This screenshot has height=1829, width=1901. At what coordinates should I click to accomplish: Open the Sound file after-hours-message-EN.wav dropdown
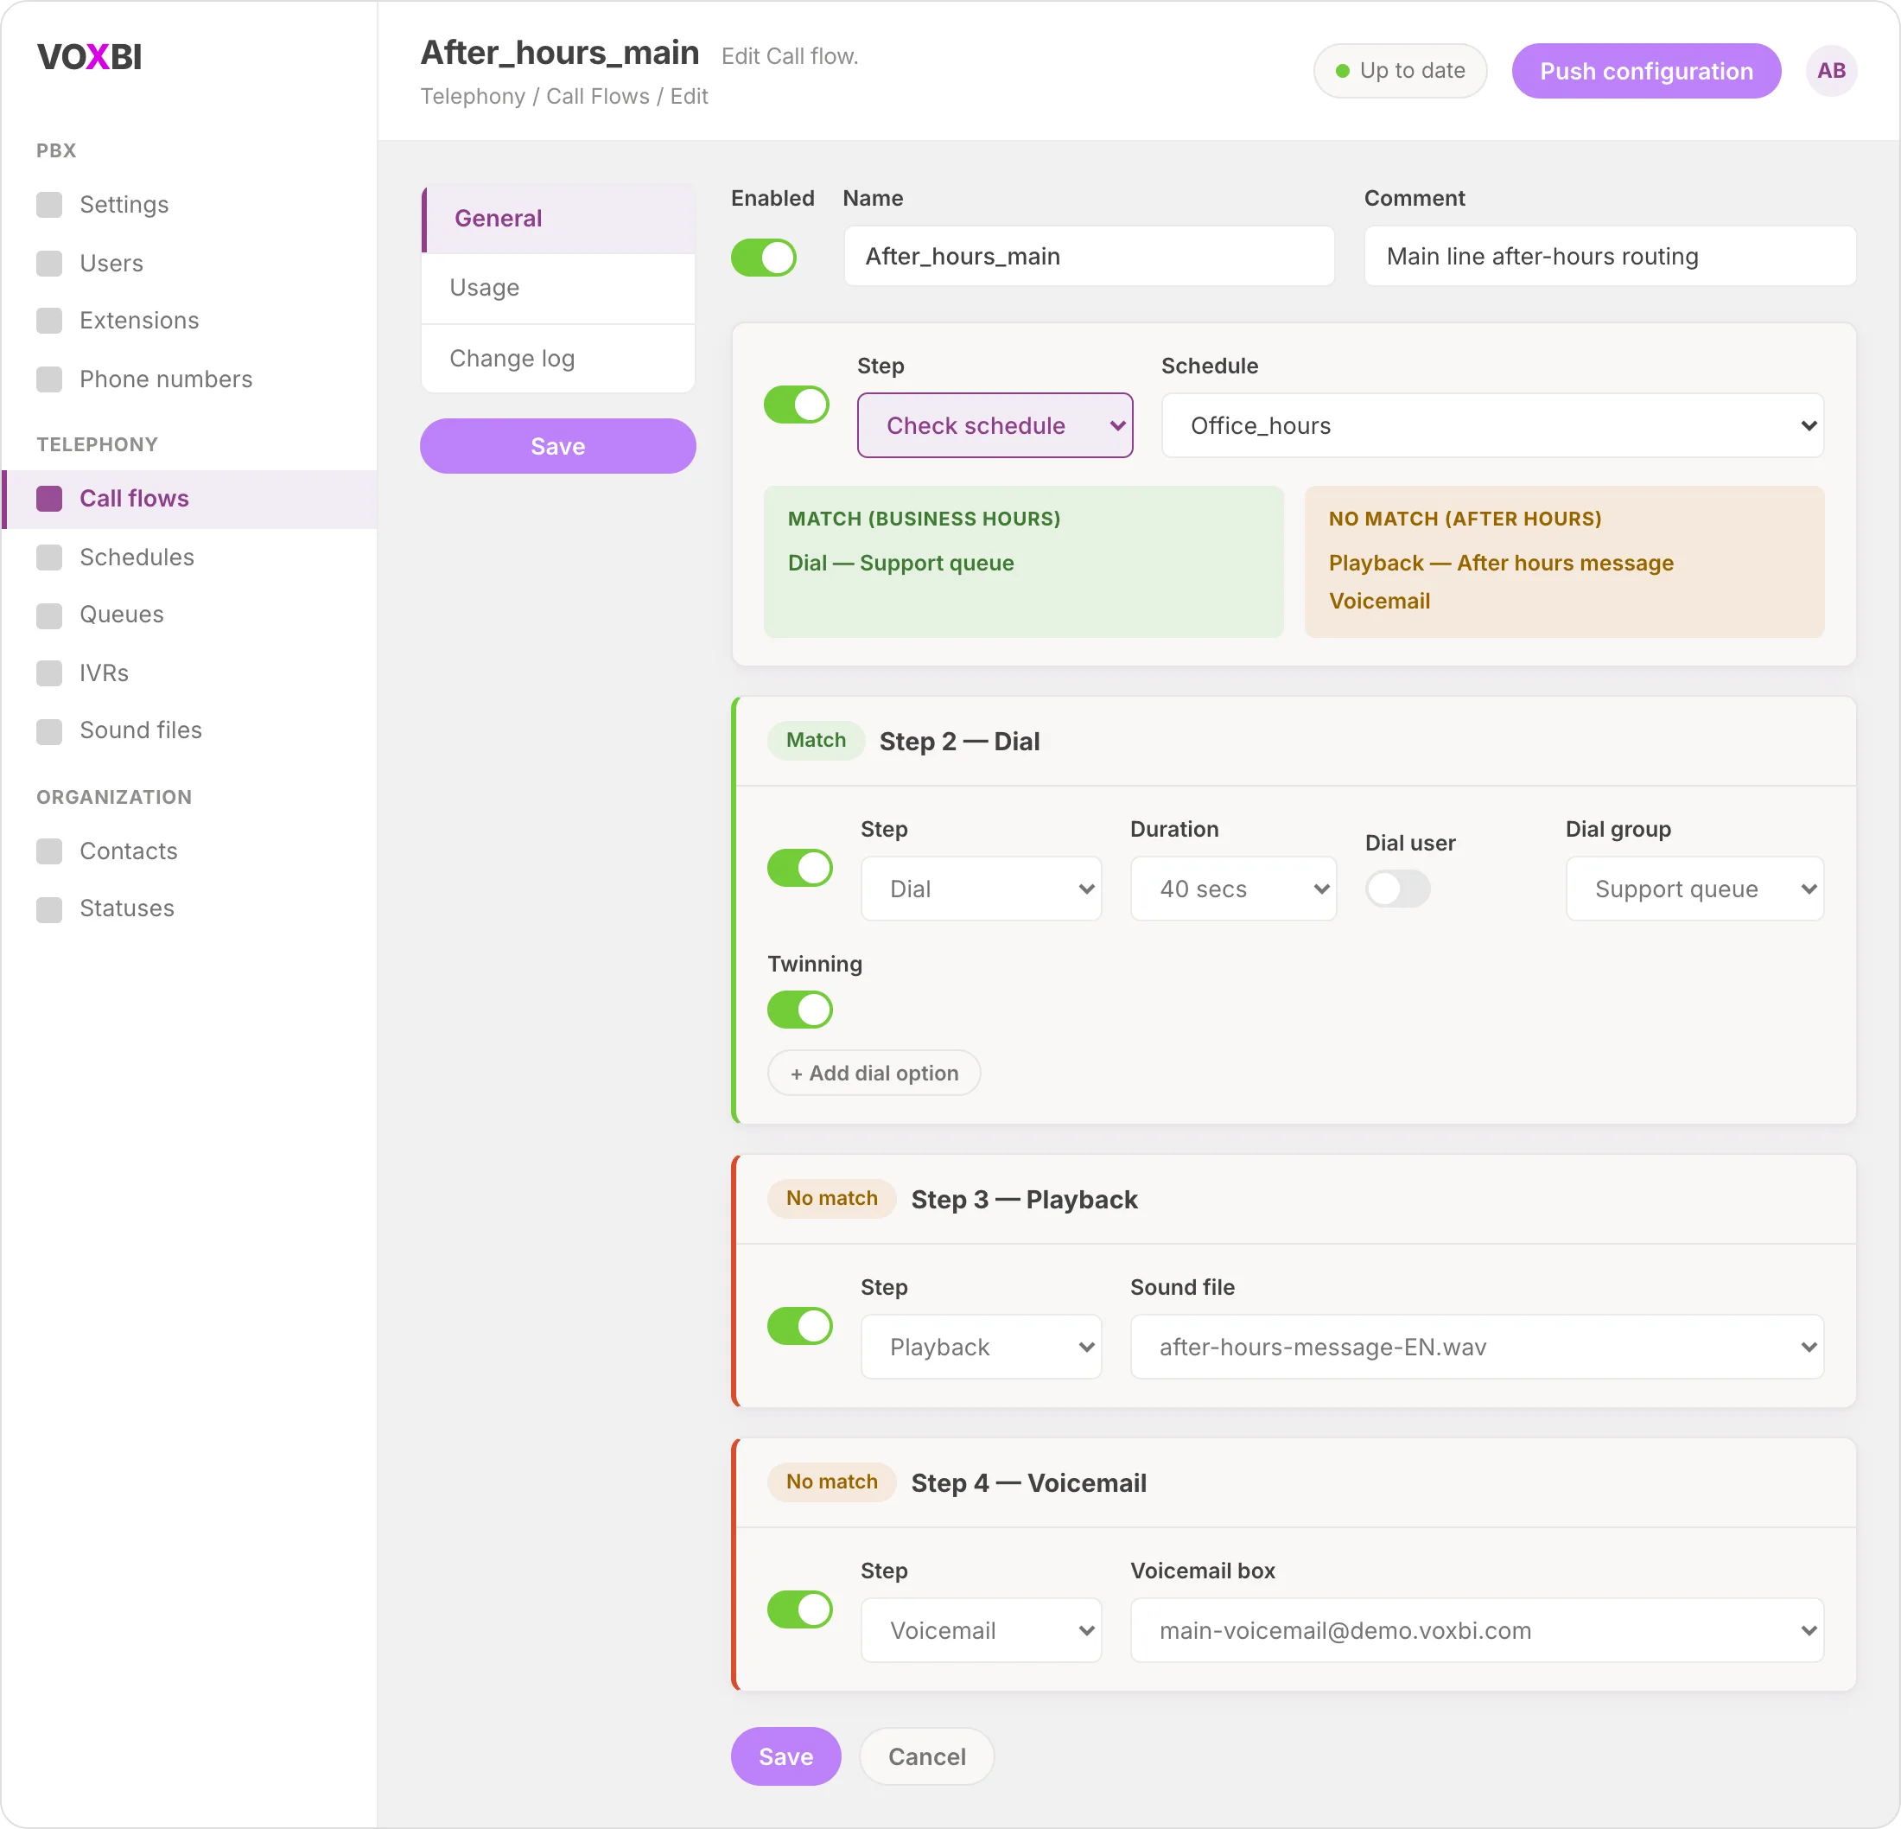[x=1476, y=1346]
